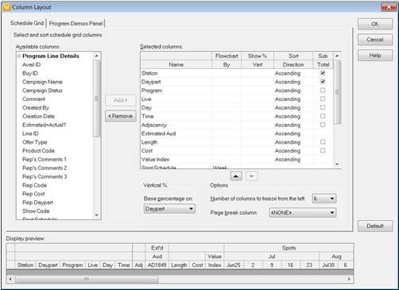Click the Name header in Selected columns
399x290 pixels.
coord(176,64)
